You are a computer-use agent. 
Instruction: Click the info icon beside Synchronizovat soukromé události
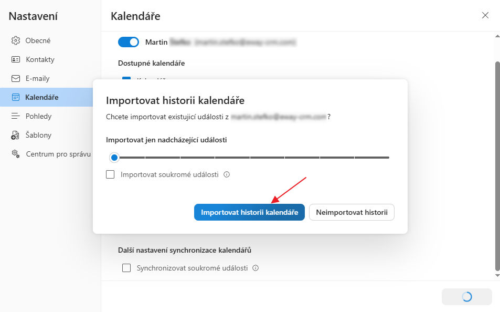pos(256,268)
